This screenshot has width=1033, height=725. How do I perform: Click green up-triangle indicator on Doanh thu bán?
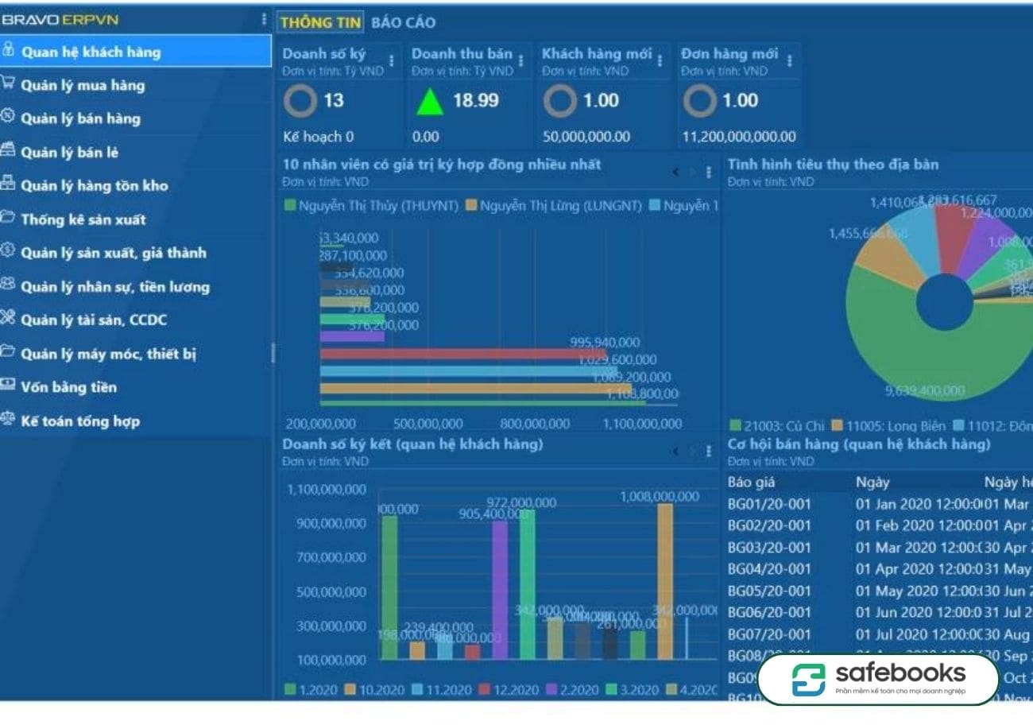(x=430, y=102)
